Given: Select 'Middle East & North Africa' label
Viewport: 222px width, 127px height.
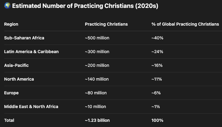Looking at the screenshot, I should pyautogui.click(x=31, y=107).
